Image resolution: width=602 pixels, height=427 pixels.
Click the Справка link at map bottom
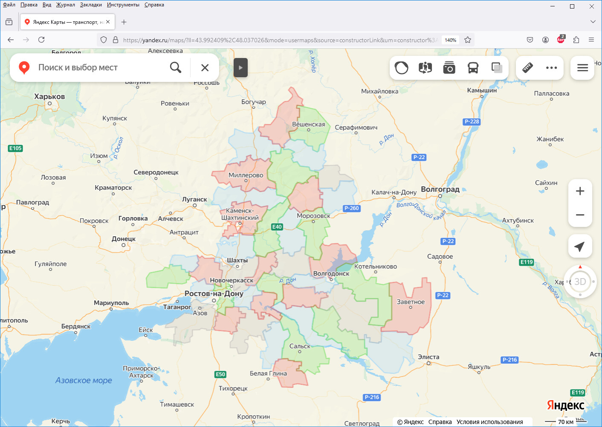click(x=440, y=422)
